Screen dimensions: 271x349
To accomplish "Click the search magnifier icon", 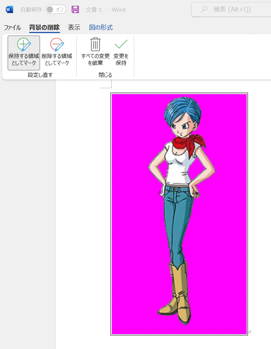I will (x=204, y=9).
